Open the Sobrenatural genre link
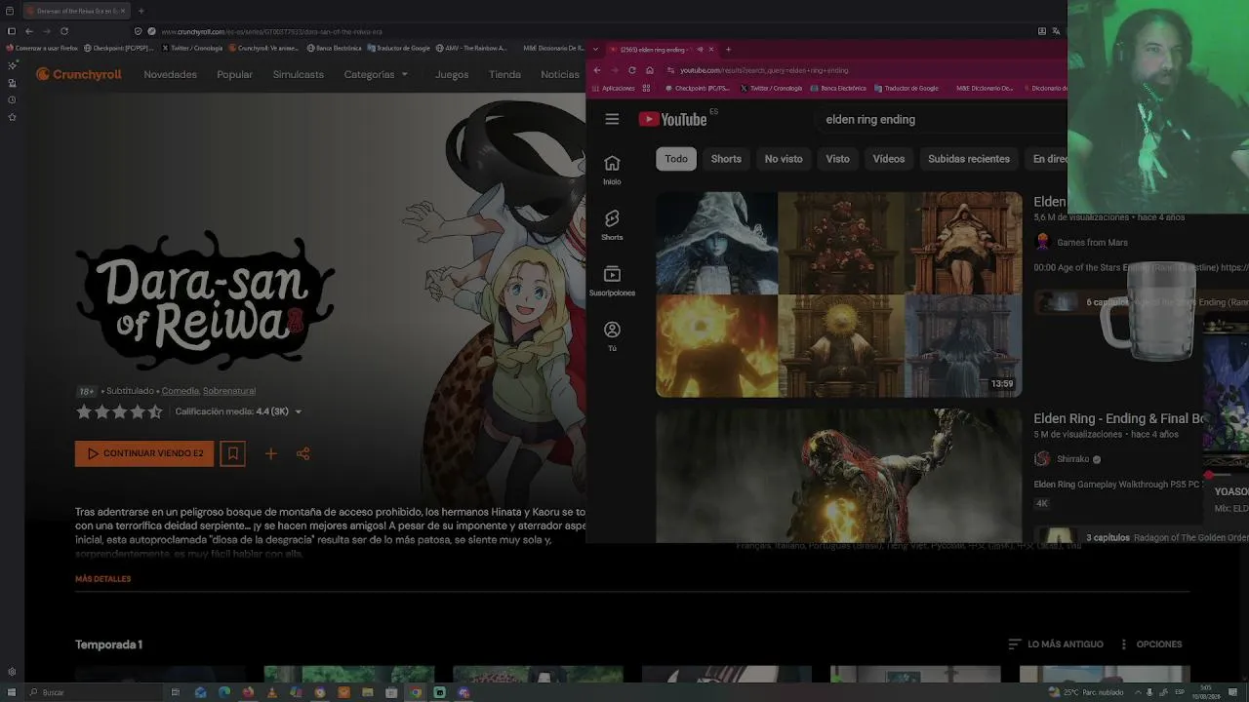Viewport: 1249px width, 702px height. point(230,391)
